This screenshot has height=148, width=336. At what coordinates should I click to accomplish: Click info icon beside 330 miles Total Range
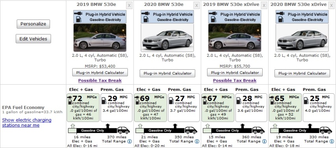332,141
